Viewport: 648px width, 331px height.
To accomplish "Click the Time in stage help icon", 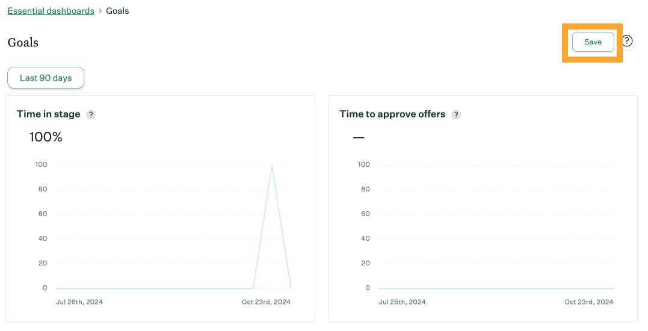I will point(91,114).
